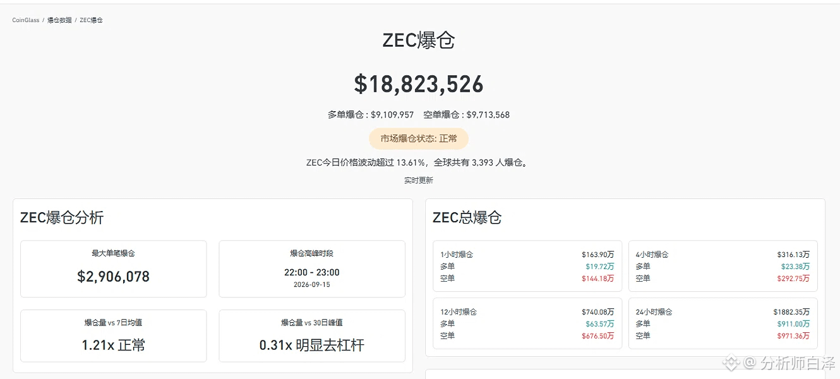Open the 24小时爆仓 summary card
This screenshot has width=840, height=379.
coord(723,323)
